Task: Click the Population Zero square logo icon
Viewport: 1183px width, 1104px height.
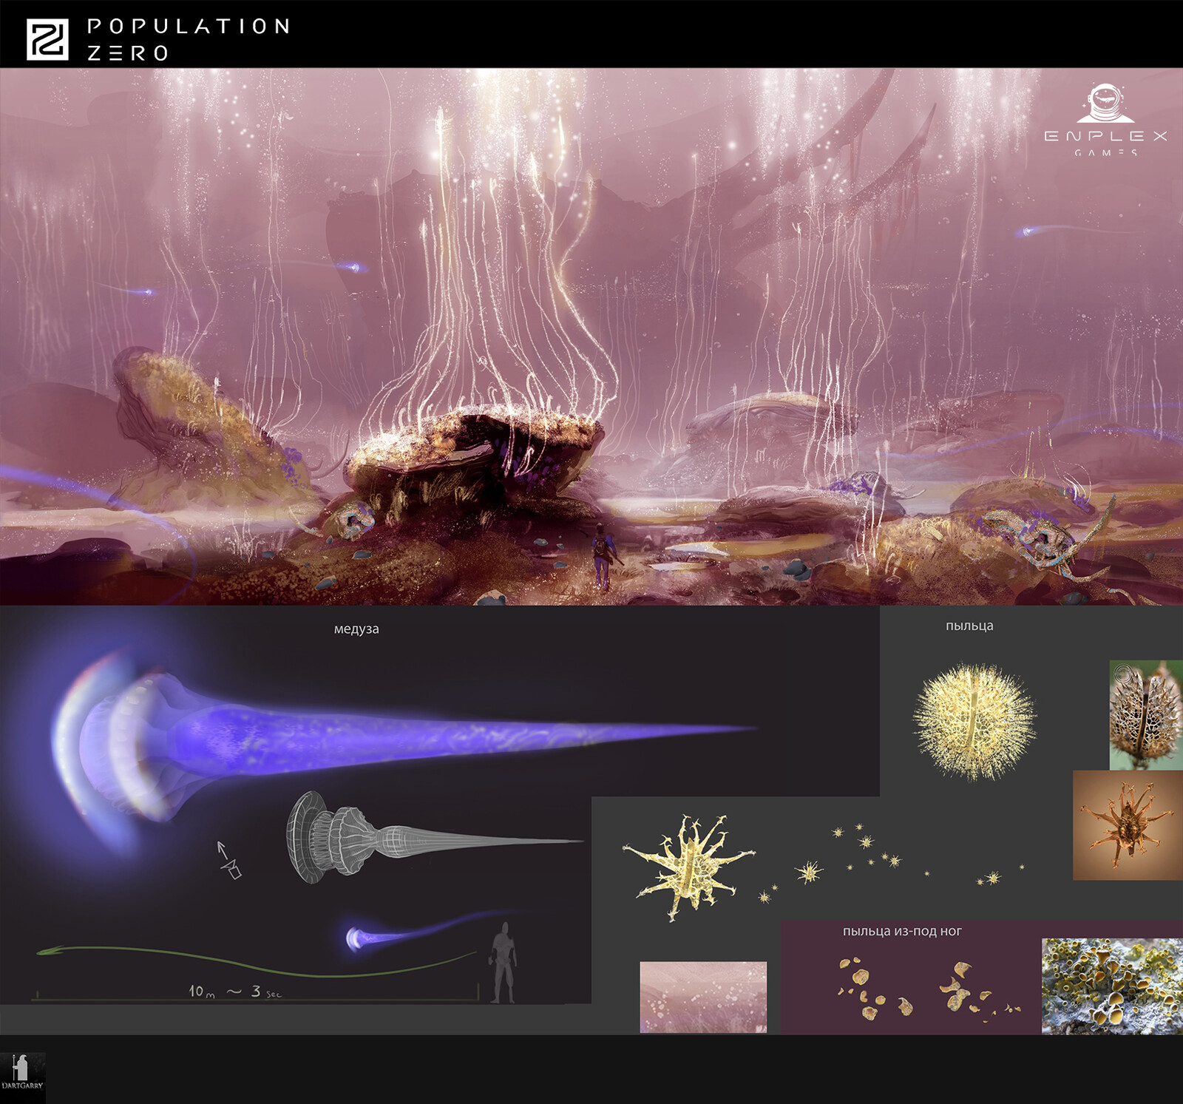Action: (x=47, y=39)
